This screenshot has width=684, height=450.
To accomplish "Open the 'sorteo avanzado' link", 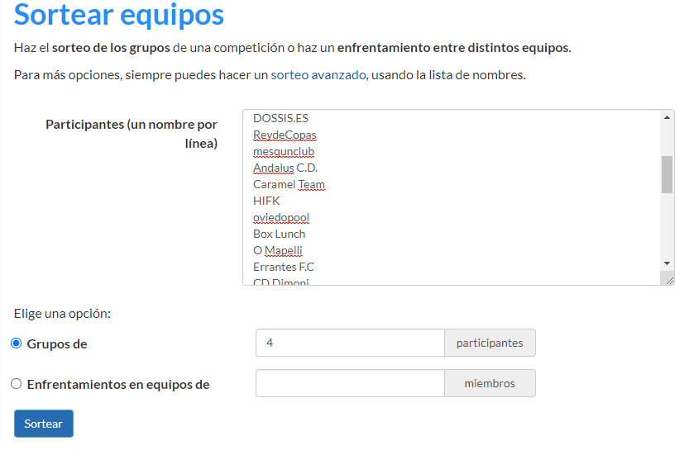I will [318, 75].
